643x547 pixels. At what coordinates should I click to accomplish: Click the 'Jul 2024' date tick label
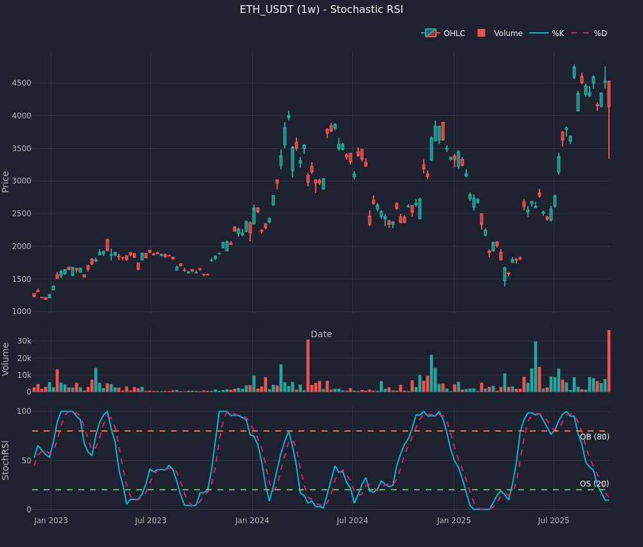352,521
